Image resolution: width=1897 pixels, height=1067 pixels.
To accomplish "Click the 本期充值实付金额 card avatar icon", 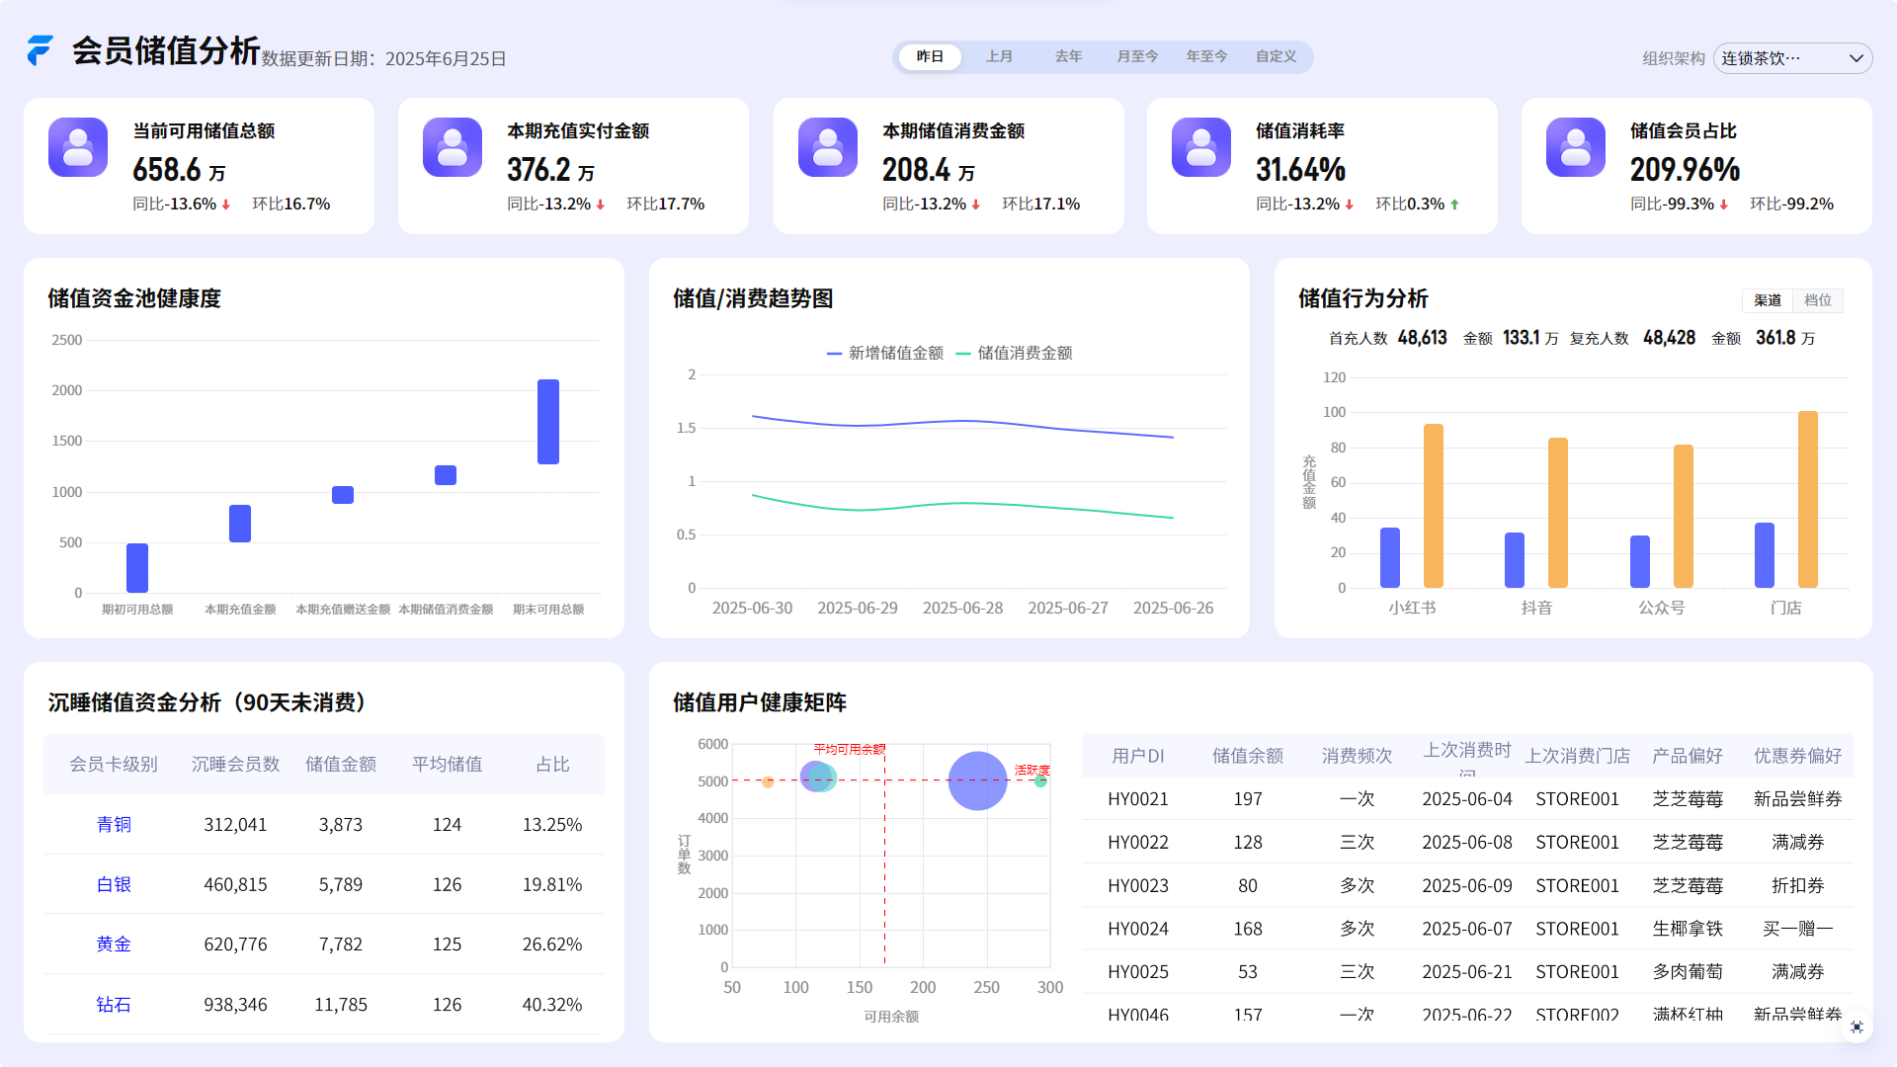I will click(453, 147).
